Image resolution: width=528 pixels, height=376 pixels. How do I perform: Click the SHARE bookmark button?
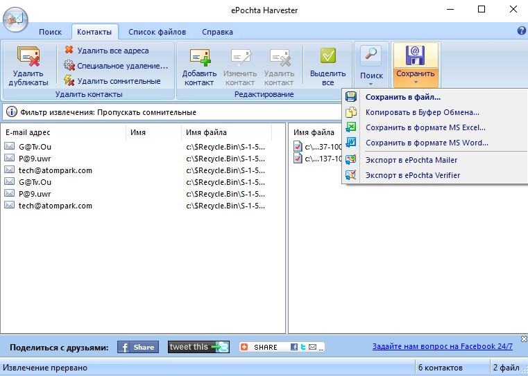click(x=282, y=347)
